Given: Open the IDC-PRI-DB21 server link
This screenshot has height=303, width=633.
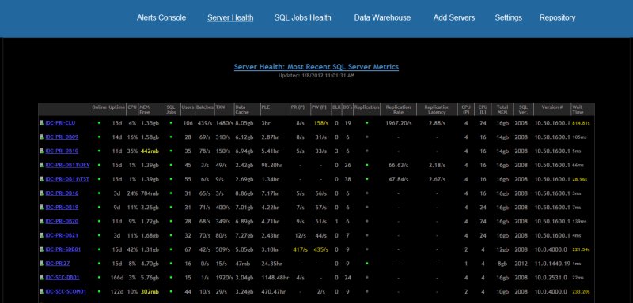Looking at the screenshot, I should (62, 235).
